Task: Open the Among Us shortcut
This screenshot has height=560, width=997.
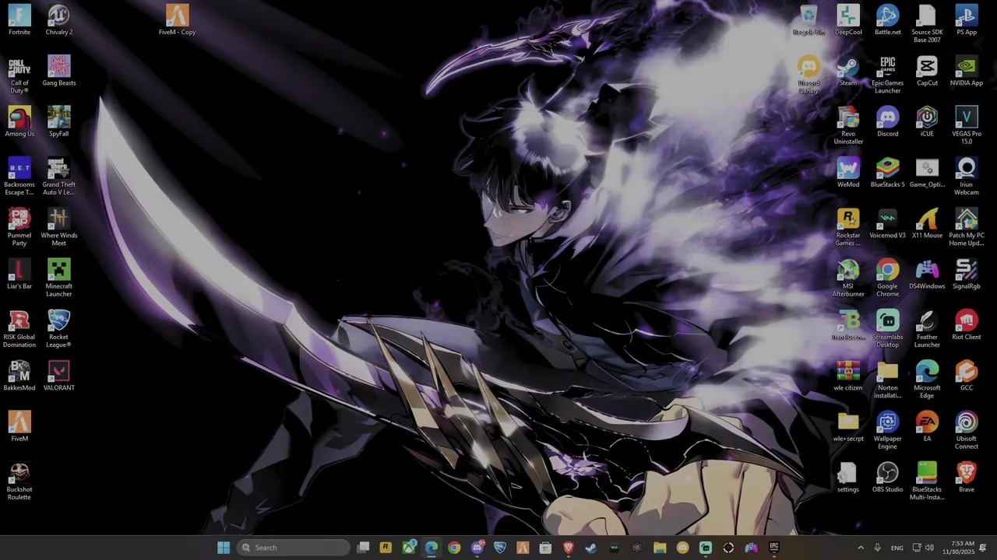Action: [x=19, y=121]
